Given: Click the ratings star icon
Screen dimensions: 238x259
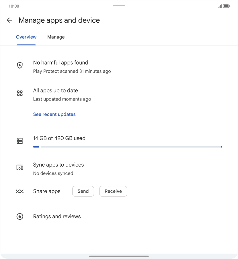Looking at the screenshot, I should pos(20,217).
